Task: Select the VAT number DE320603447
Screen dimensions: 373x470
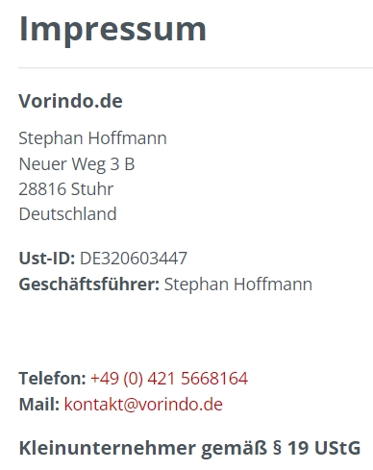Action: coord(134,259)
